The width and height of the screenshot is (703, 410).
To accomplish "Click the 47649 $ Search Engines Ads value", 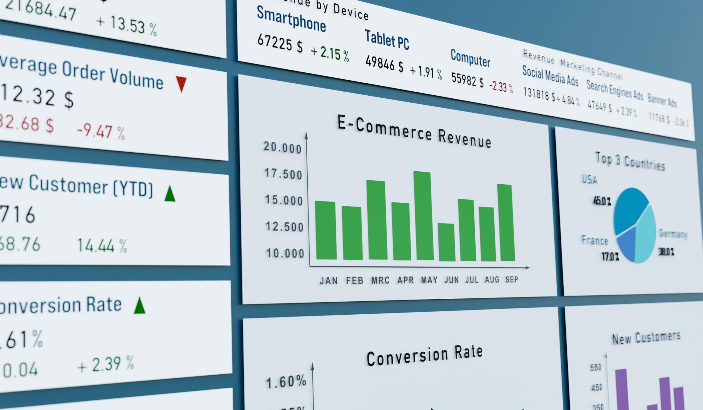I will click(599, 106).
